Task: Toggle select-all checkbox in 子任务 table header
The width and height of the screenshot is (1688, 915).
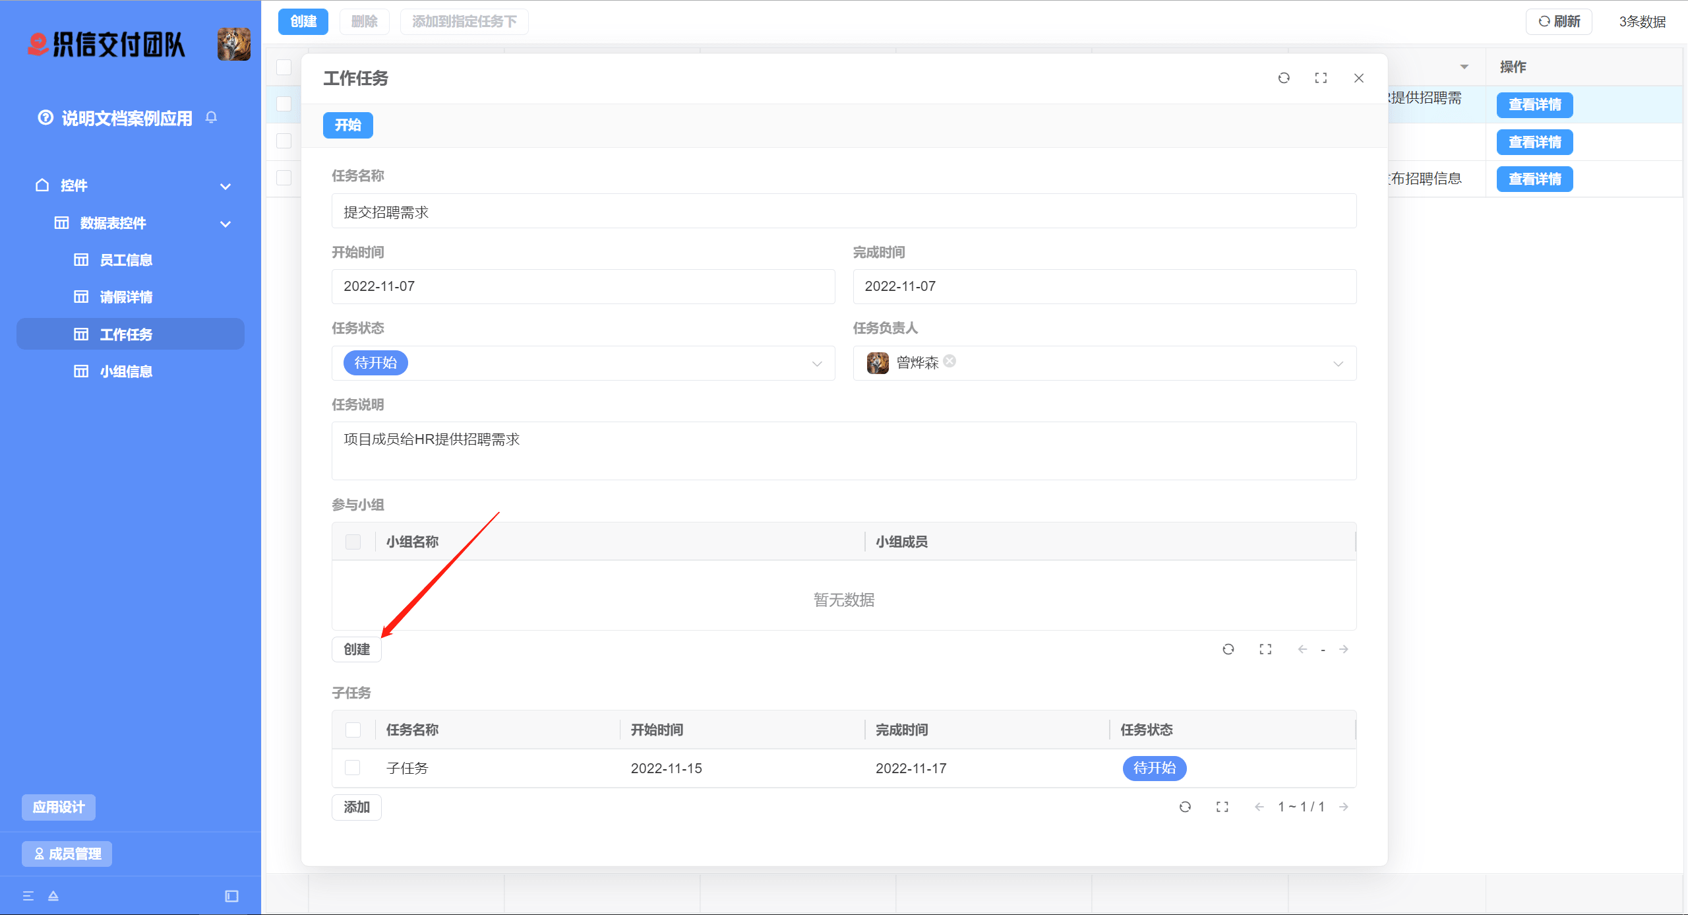Action: pyautogui.click(x=353, y=730)
